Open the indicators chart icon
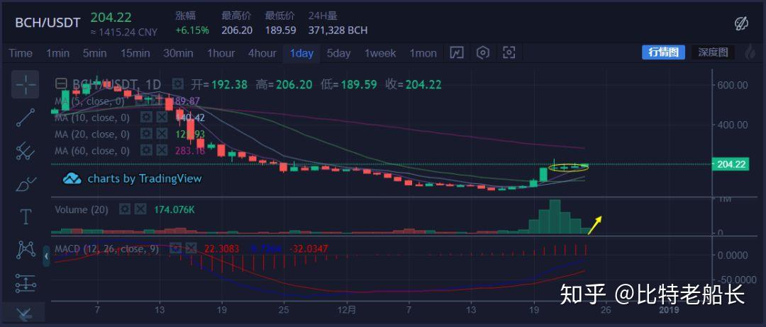The width and height of the screenshot is (766, 327). pos(457,52)
